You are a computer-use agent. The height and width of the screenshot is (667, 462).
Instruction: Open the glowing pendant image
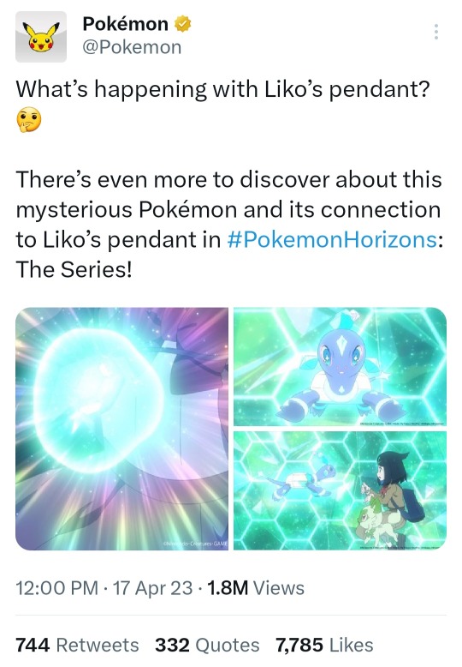tap(121, 429)
